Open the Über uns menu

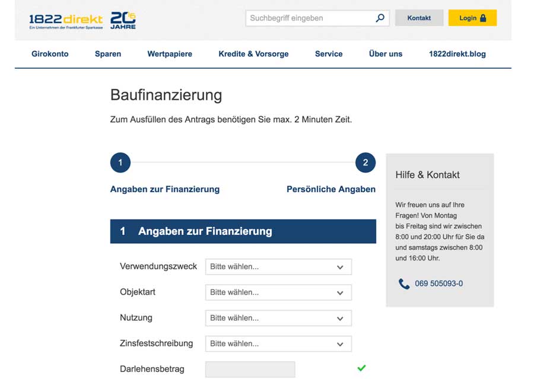[386, 54]
